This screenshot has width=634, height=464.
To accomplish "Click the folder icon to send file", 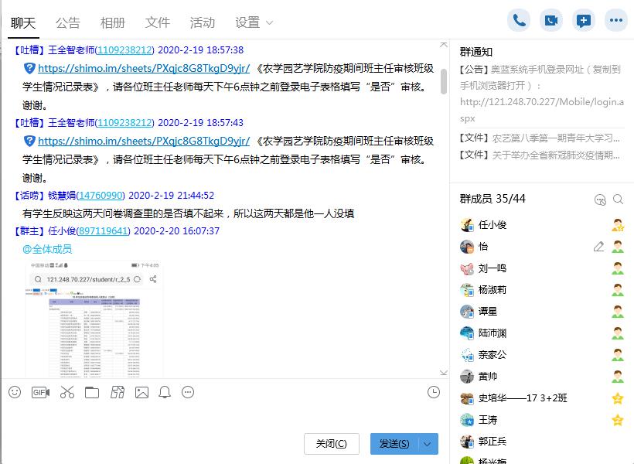I will pyautogui.click(x=92, y=393).
